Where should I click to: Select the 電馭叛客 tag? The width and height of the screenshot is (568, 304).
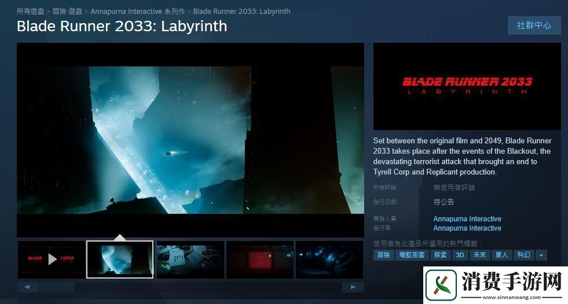(412, 255)
